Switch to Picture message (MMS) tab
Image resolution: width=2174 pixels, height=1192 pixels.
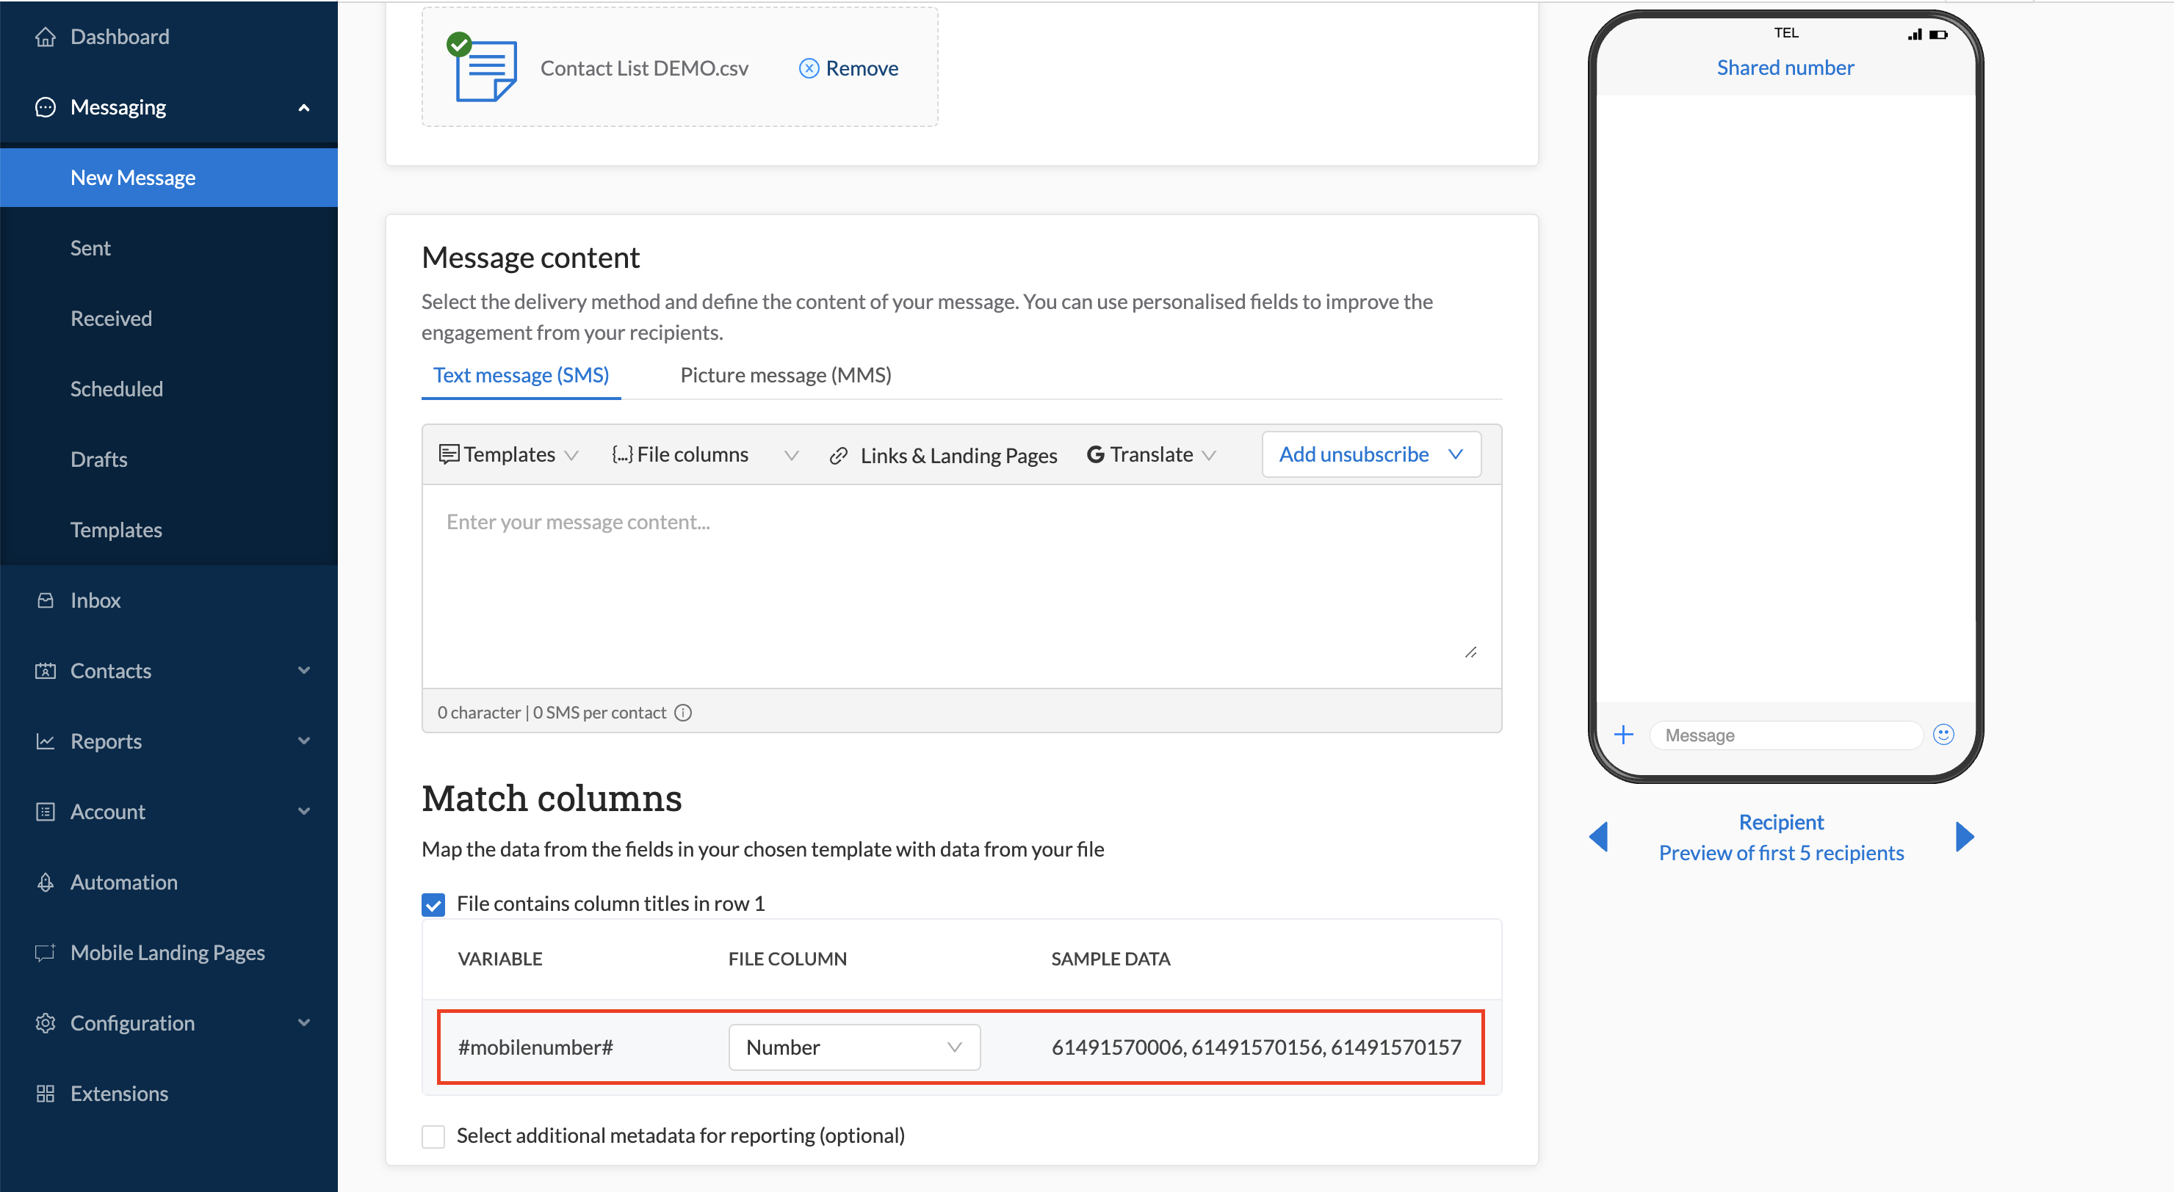(x=785, y=375)
